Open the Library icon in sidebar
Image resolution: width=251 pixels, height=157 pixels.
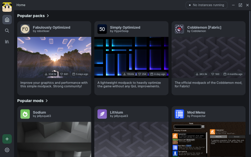coord(7,42)
